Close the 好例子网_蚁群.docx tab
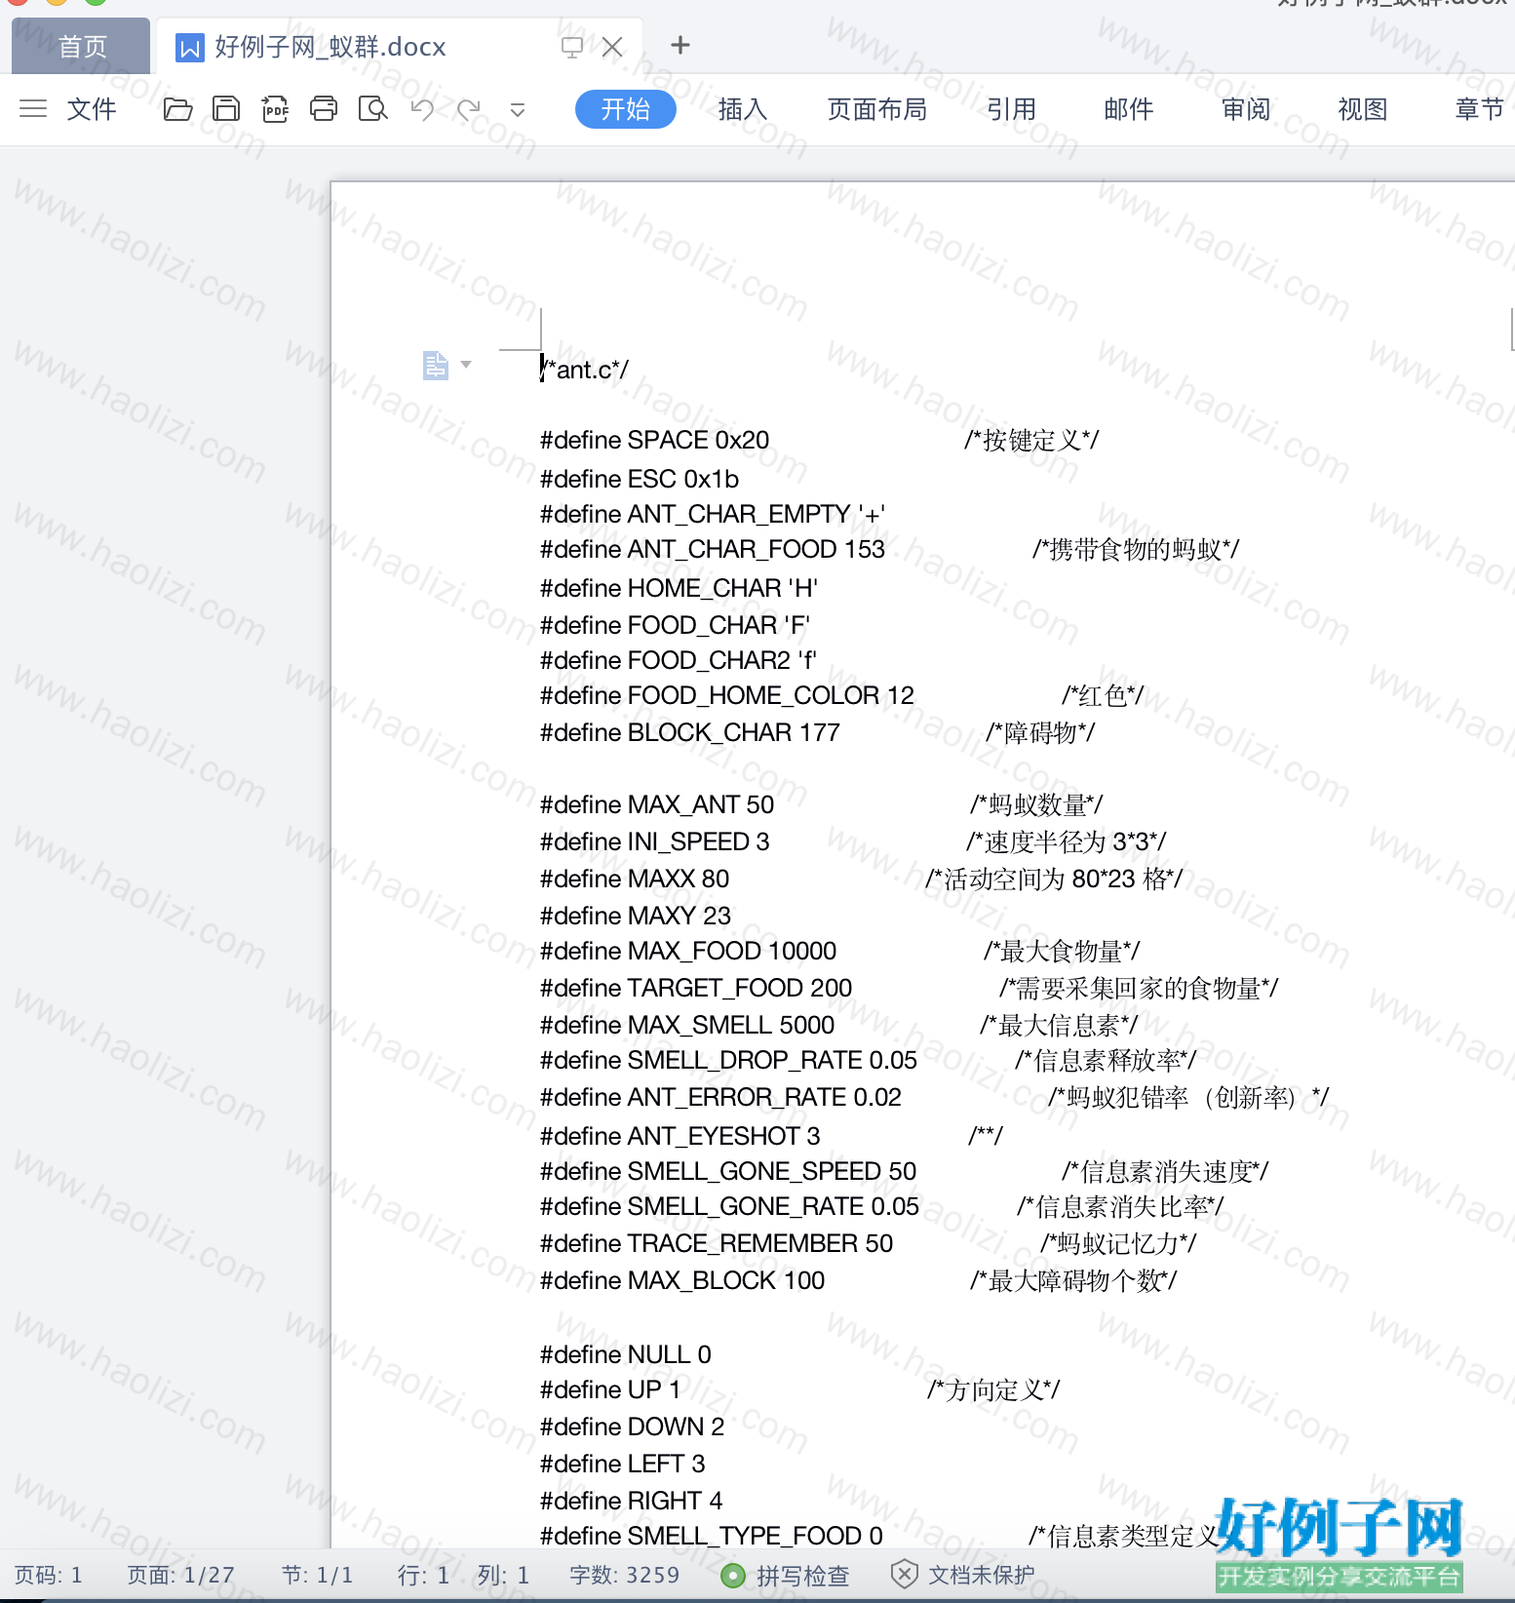The height and width of the screenshot is (1603, 1515). 612,47
